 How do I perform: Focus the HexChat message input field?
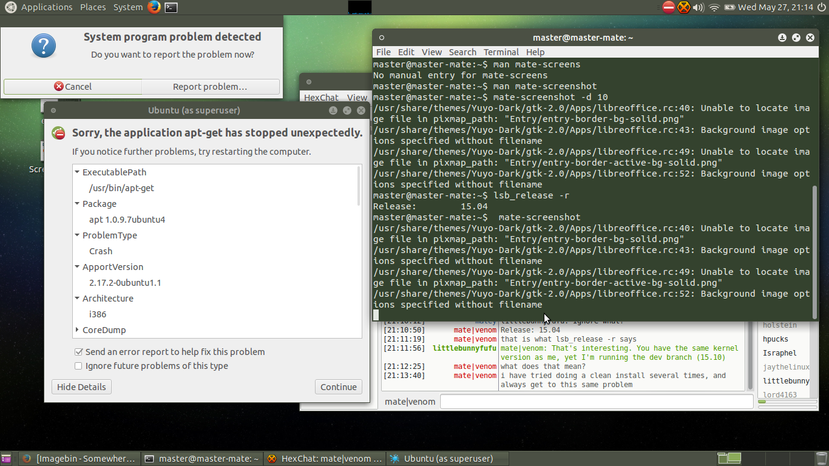point(597,402)
